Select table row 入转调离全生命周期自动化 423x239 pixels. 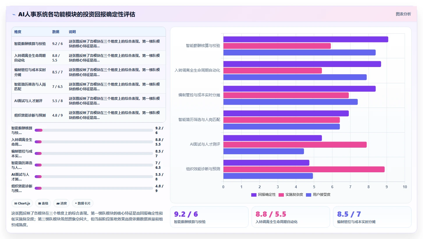pos(89,58)
